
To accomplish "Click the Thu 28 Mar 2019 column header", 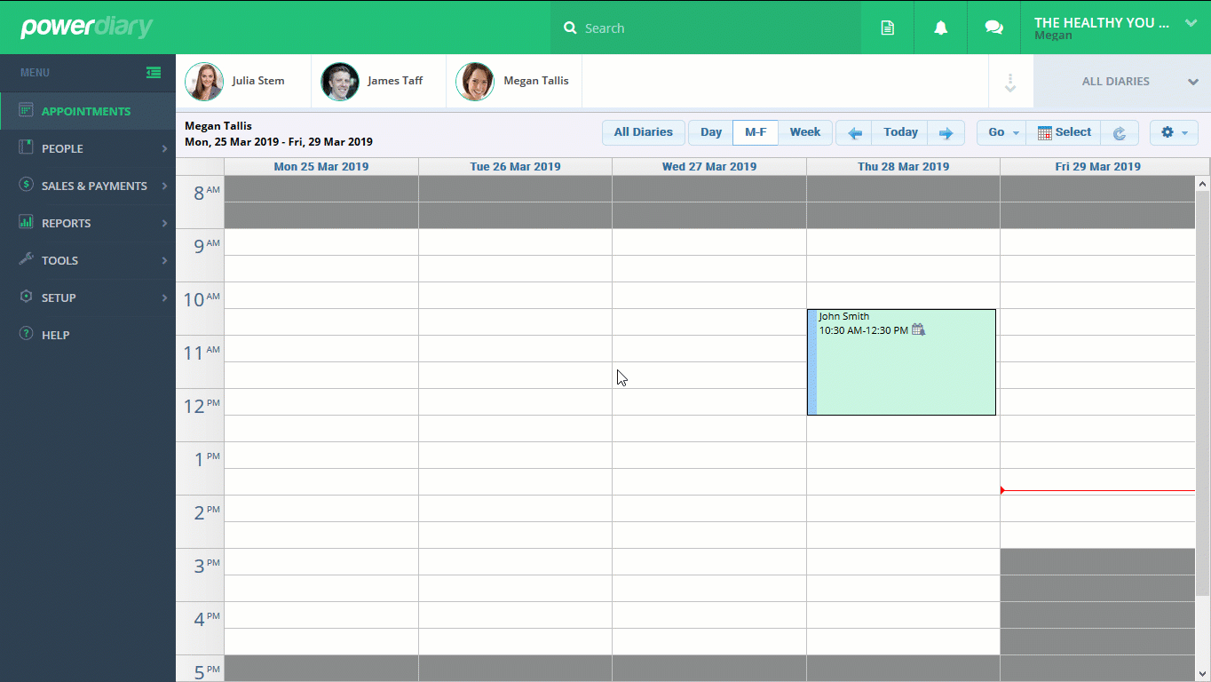I will (903, 167).
